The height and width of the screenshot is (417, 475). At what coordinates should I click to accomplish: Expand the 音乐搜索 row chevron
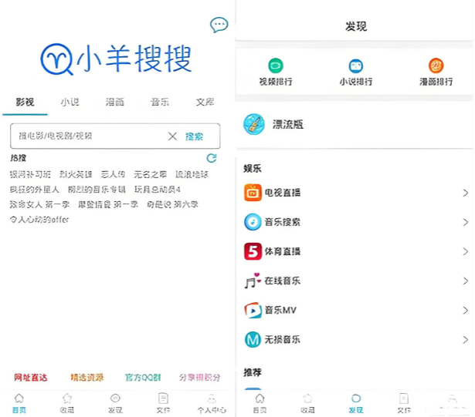coord(466,222)
